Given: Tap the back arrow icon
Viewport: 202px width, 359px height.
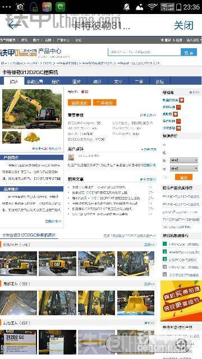Looking at the screenshot, I should click(15, 25).
